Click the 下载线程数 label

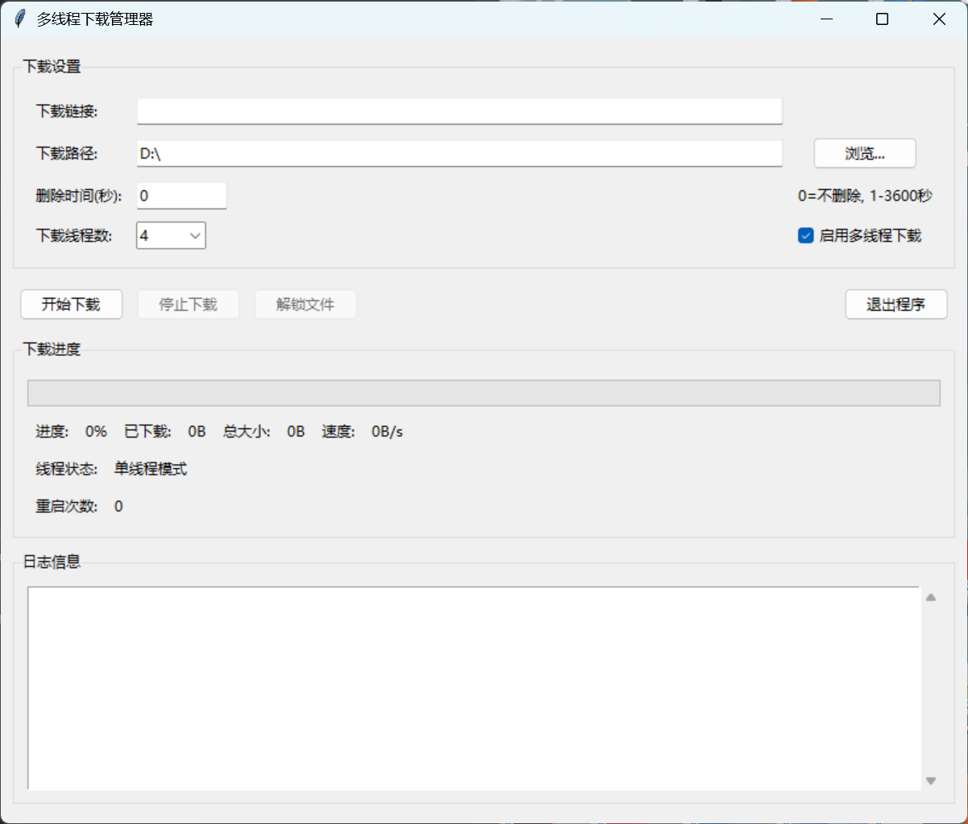click(x=74, y=235)
